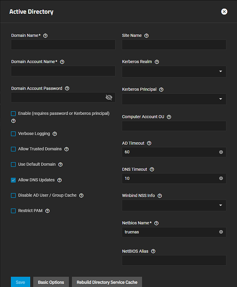Show help for Verbose Logging option

[x=55, y=134]
